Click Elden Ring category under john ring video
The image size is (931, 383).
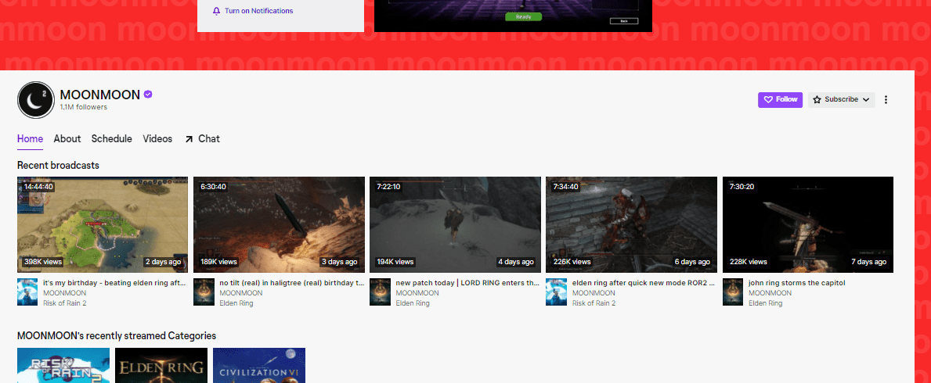click(x=765, y=303)
